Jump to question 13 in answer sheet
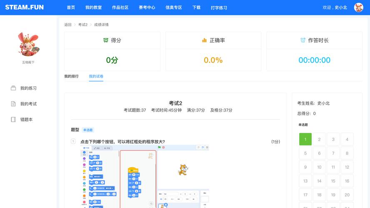The image size is (370, 208). (305, 181)
